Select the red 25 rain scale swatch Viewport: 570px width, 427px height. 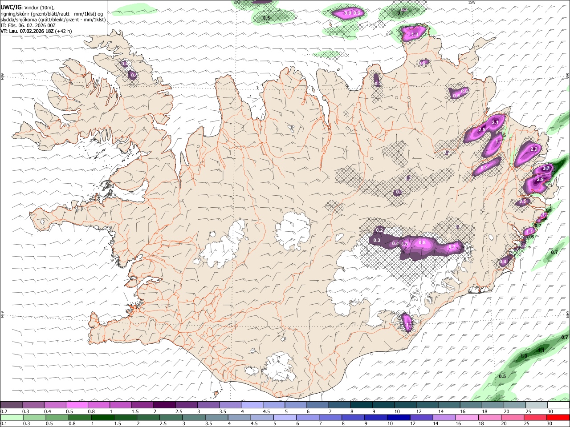coord(535,417)
